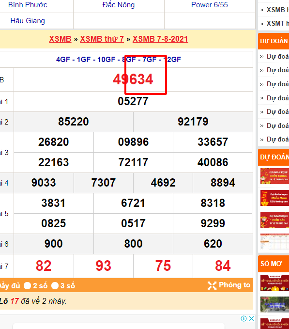
Task: Open the Đắc Nông lottery link
Action: click(119, 5)
